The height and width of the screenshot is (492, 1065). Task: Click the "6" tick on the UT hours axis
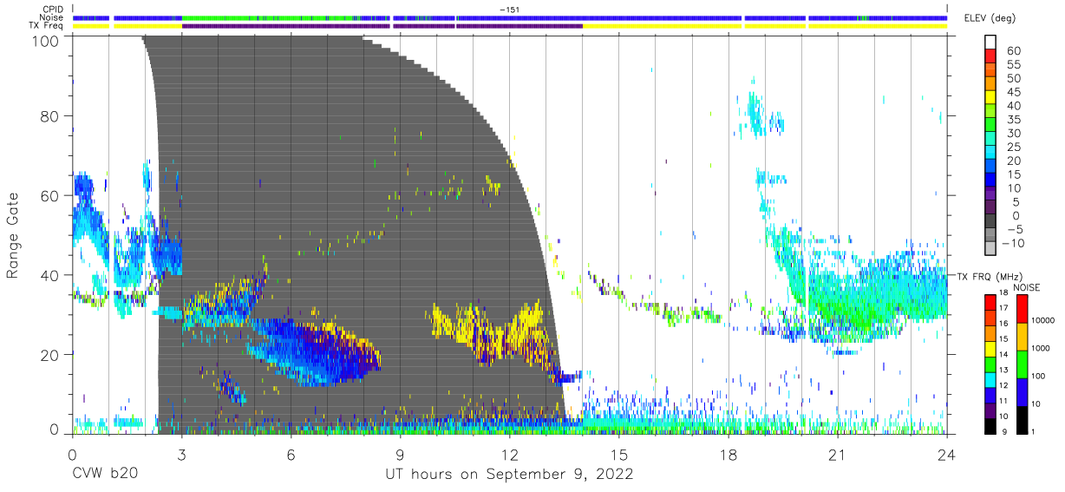[x=291, y=454]
